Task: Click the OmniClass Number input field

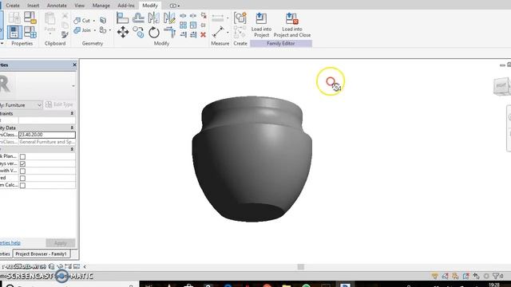Action: pyautogui.click(x=47, y=135)
